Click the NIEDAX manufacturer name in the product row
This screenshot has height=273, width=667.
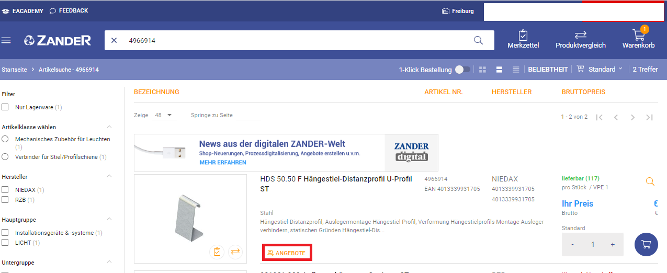click(x=505, y=179)
